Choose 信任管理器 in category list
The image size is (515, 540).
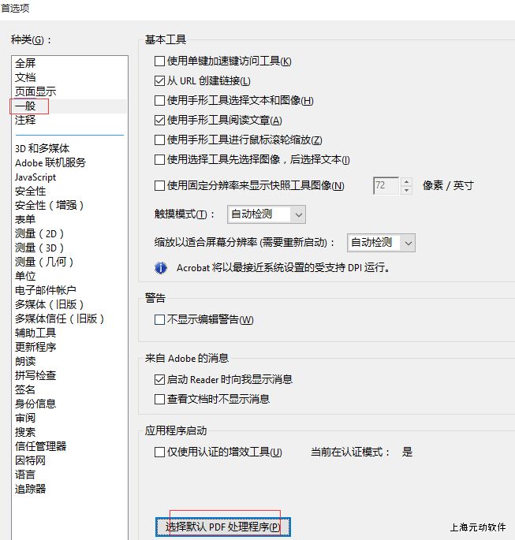tap(40, 446)
